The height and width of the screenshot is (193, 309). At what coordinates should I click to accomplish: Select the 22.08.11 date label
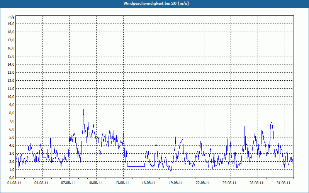click(x=203, y=183)
